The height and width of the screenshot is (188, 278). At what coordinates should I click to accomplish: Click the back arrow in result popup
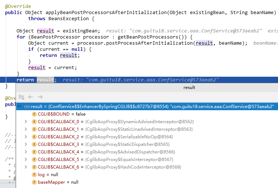(x=31, y=97)
